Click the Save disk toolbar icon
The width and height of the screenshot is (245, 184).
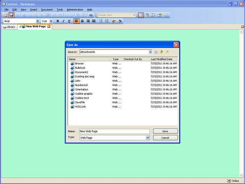click(11, 15)
